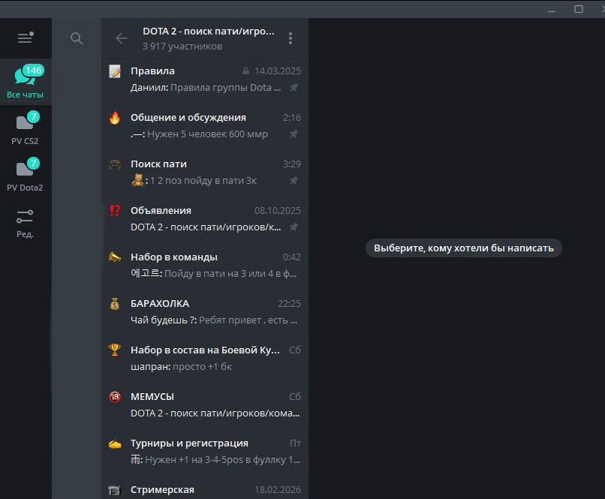This screenshot has width=605, height=499.
Task: Open the БАРАХОЛКА topic
Action: [x=204, y=311]
